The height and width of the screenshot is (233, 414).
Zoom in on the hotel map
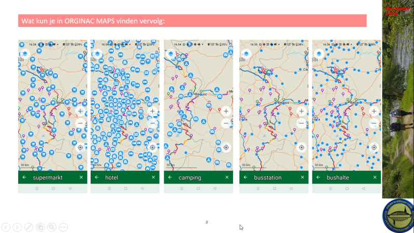152,111
